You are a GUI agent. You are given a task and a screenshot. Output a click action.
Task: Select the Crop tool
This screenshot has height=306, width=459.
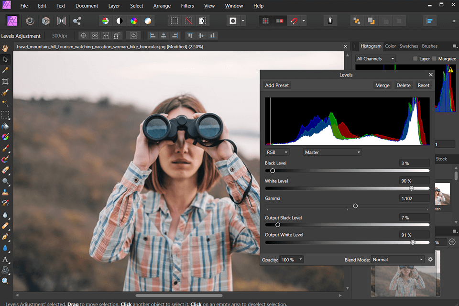pos(5,81)
